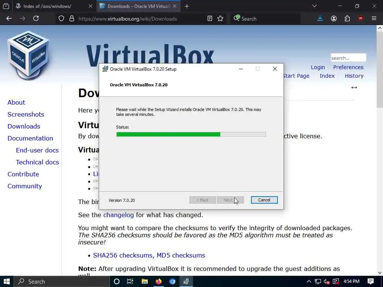Click the padlock site security icon

pos(71,19)
